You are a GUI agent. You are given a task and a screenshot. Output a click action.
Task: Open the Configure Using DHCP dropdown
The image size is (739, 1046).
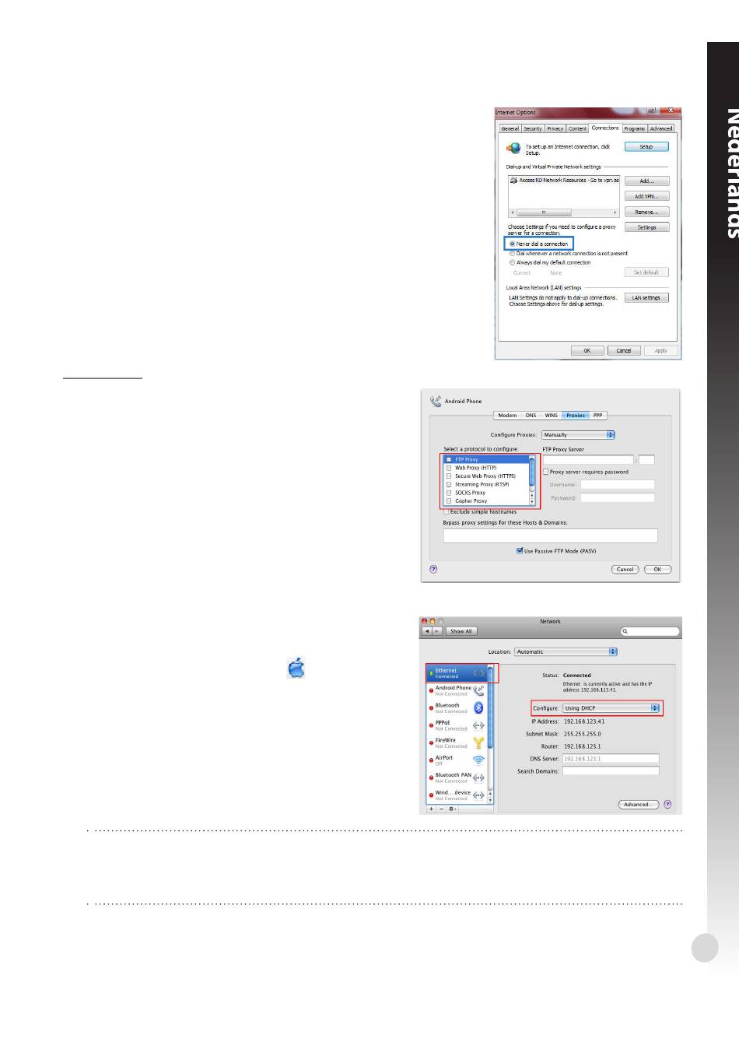click(x=611, y=708)
